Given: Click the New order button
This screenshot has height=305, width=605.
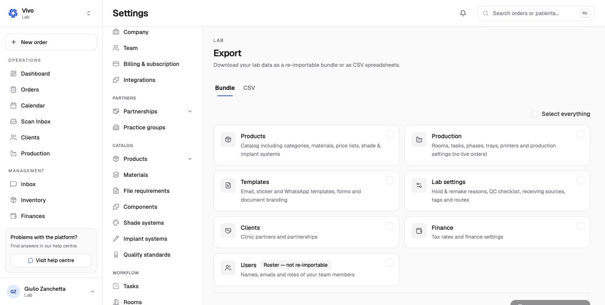Looking at the screenshot, I should tap(51, 42).
